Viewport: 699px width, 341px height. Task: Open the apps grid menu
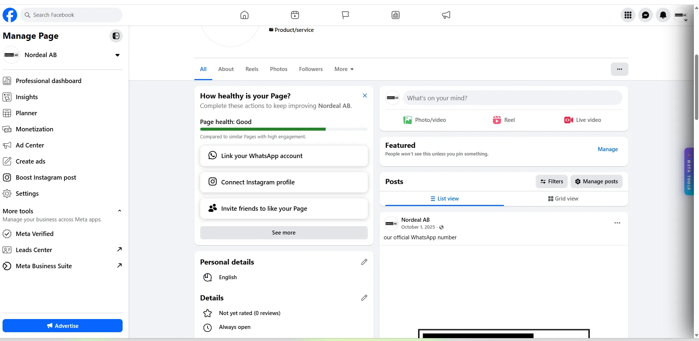click(x=628, y=15)
